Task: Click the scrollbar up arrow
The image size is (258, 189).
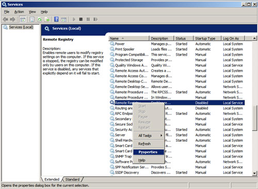Action: coord(254,38)
